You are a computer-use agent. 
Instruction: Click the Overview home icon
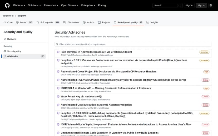[5, 39]
